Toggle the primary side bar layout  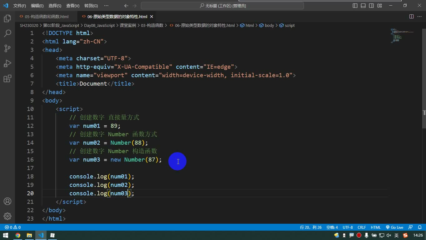[355, 6]
